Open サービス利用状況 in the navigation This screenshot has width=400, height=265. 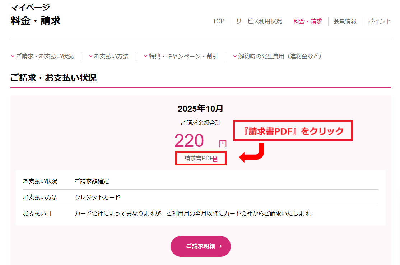tap(259, 21)
